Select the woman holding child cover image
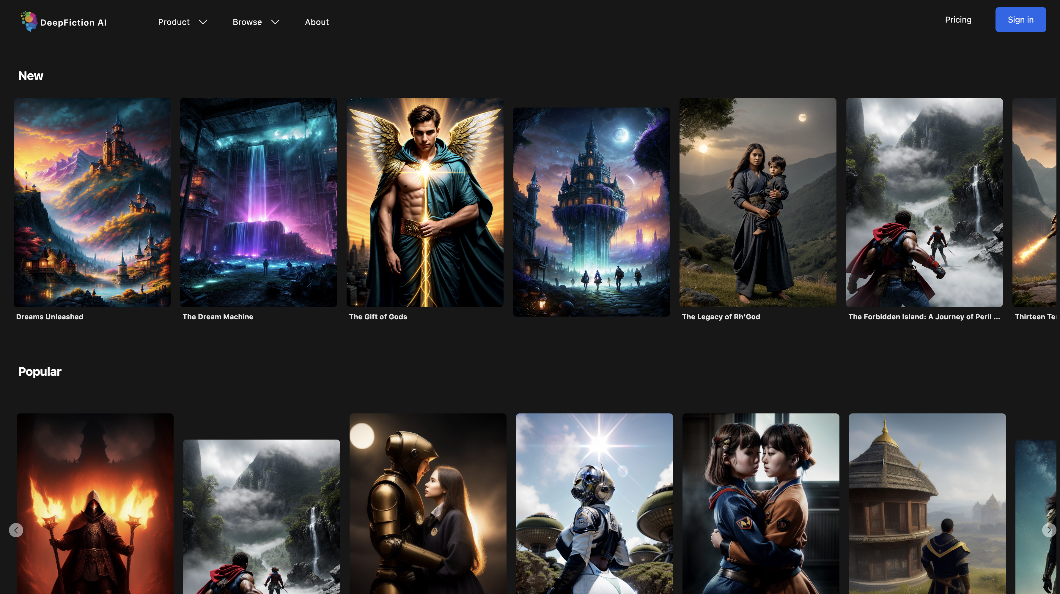This screenshot has height=594, width=1060. tap(757, 202)
